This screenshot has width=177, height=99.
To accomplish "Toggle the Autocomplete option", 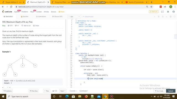I will 88,16.
